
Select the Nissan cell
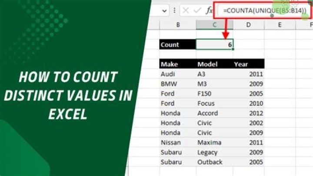tap(178, 142)
